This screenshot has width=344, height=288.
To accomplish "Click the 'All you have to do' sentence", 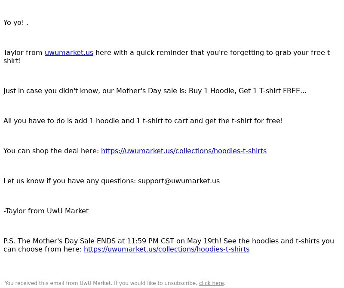I will click(143, 121).
